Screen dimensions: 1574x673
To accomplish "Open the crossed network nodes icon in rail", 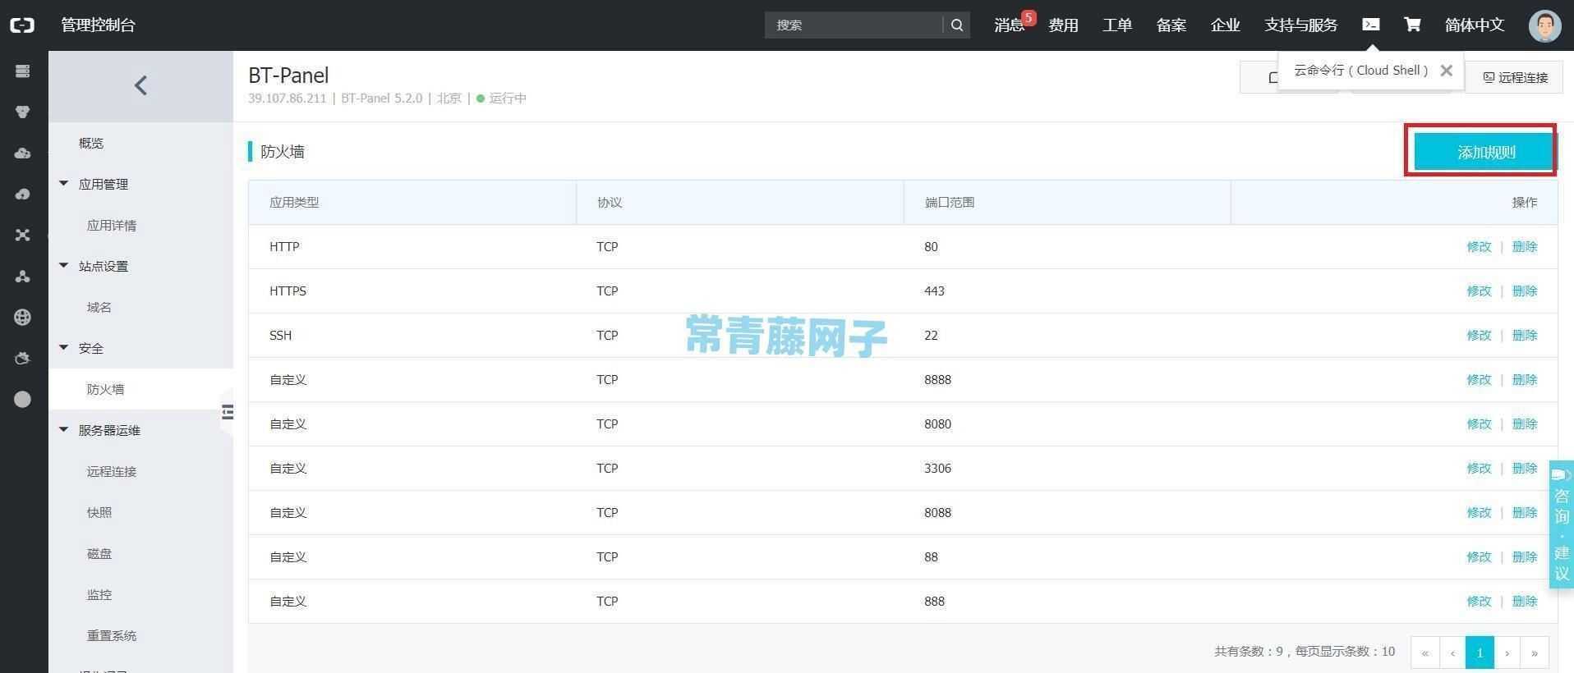I will pos(23,236).
